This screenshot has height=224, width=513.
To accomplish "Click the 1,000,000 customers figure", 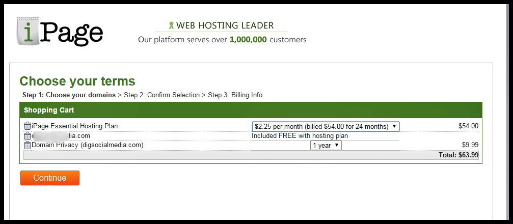I will coord(248,40).
